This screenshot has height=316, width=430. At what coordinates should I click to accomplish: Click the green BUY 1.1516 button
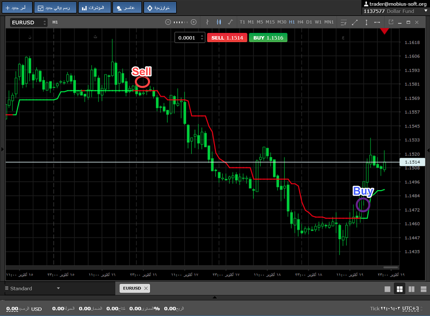(268, 37)
